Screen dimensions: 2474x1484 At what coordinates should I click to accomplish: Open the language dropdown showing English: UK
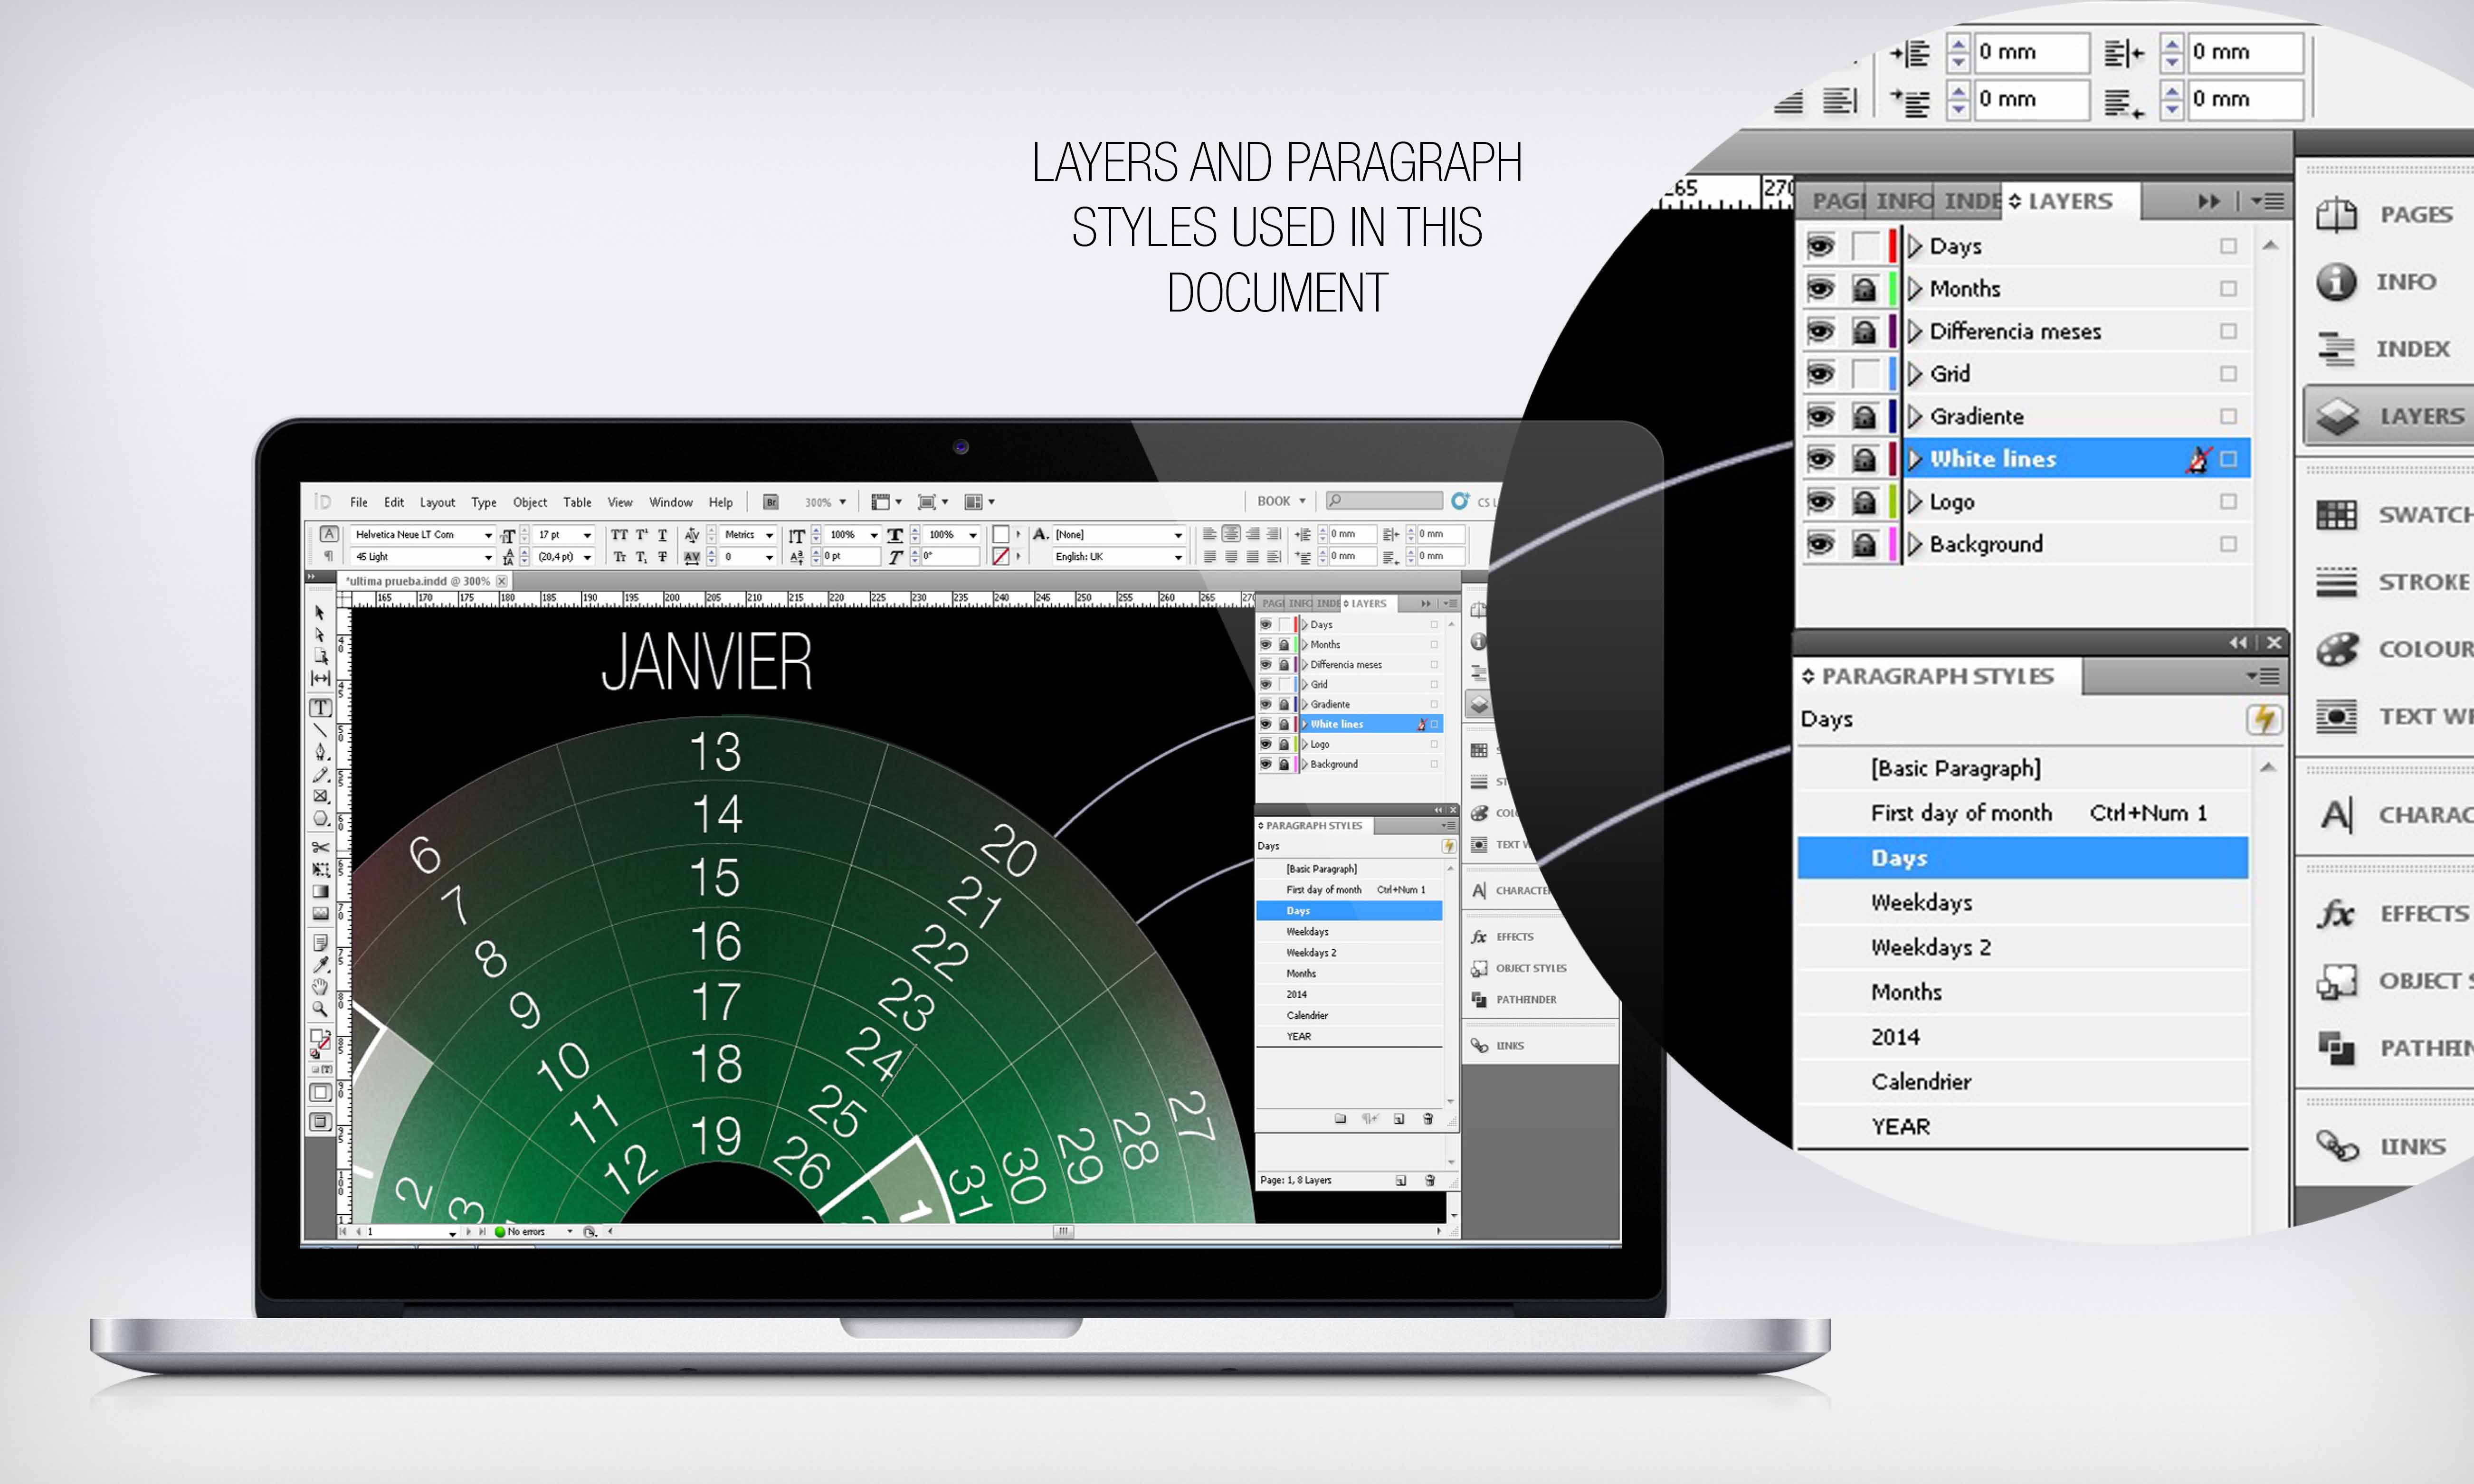[1178, 557]
